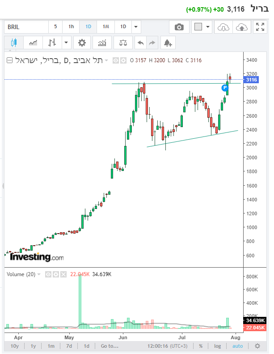Click the 22.045K volume label
This screenshot has height=354, width=274.
[255, 328]
